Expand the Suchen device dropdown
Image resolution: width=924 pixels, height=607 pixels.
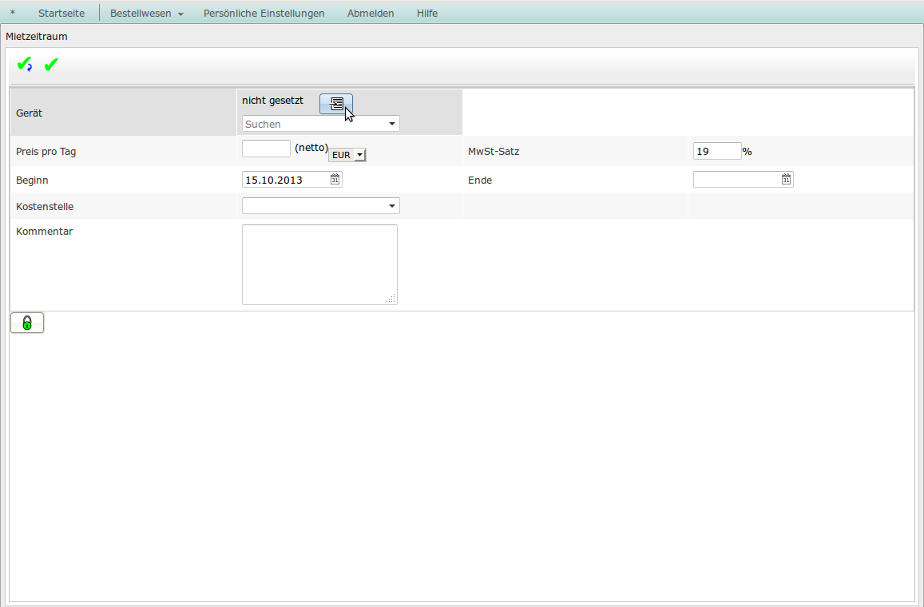(x=391, y=124)
